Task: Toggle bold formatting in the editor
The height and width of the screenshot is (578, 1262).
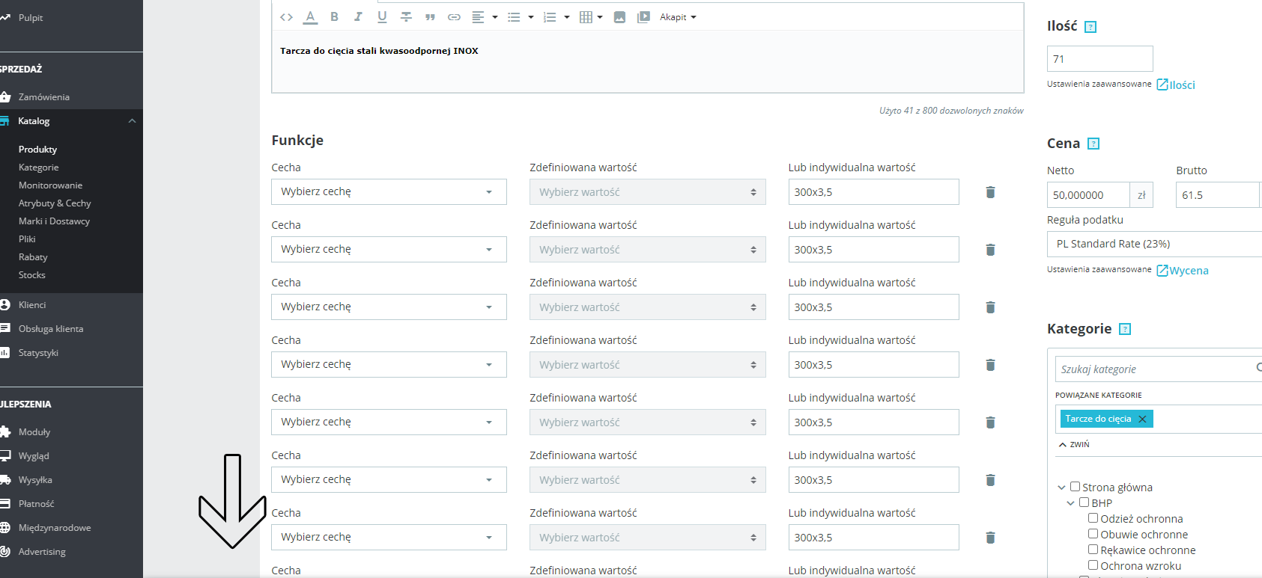Action: point(334,17)
